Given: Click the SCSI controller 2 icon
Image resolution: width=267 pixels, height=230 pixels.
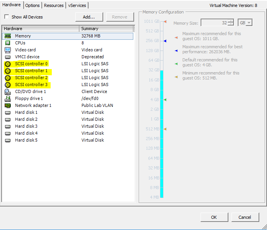Looking at the screenshot, I should 8,78.
